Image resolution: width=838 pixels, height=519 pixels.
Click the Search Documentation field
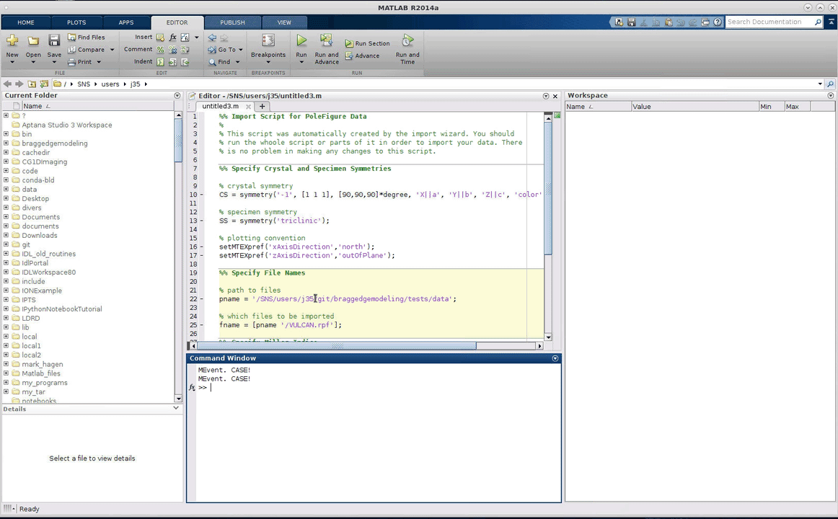pyautogui.click(x=769, y=22)
